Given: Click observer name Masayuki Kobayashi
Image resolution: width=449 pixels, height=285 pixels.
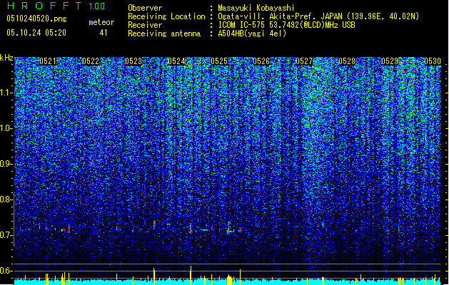Looking at the screenshot, I should point(256,8).
